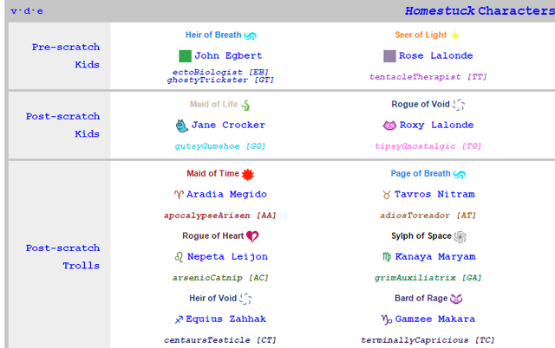This screenshot has width=555, height=348.
Task: Click the Capricorn sign next to Gamzee Makara
Action: pos(387,319)
